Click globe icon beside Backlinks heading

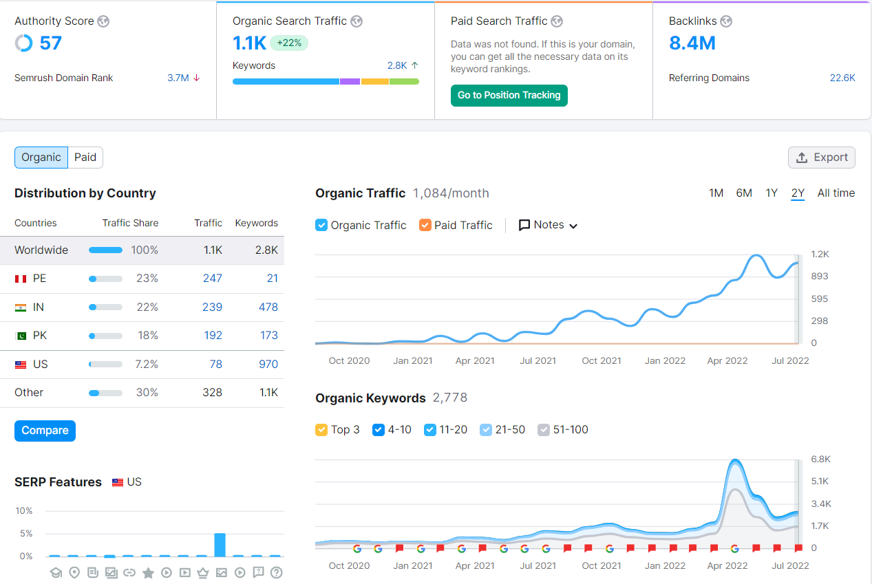[726, 21]
